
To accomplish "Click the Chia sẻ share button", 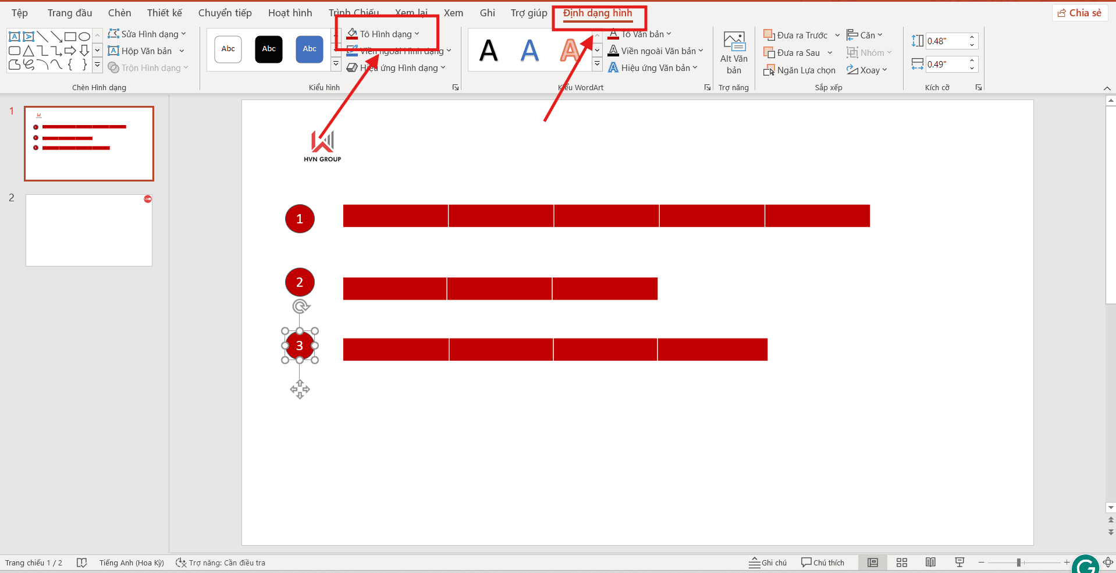I will tap(1079, 13).
